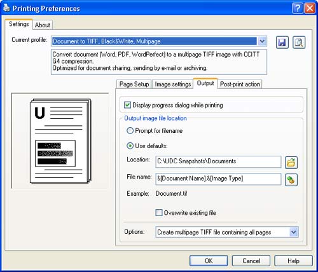Click the OK button
The height and width of the screenshot is (272, 318).
coord(209,261)
